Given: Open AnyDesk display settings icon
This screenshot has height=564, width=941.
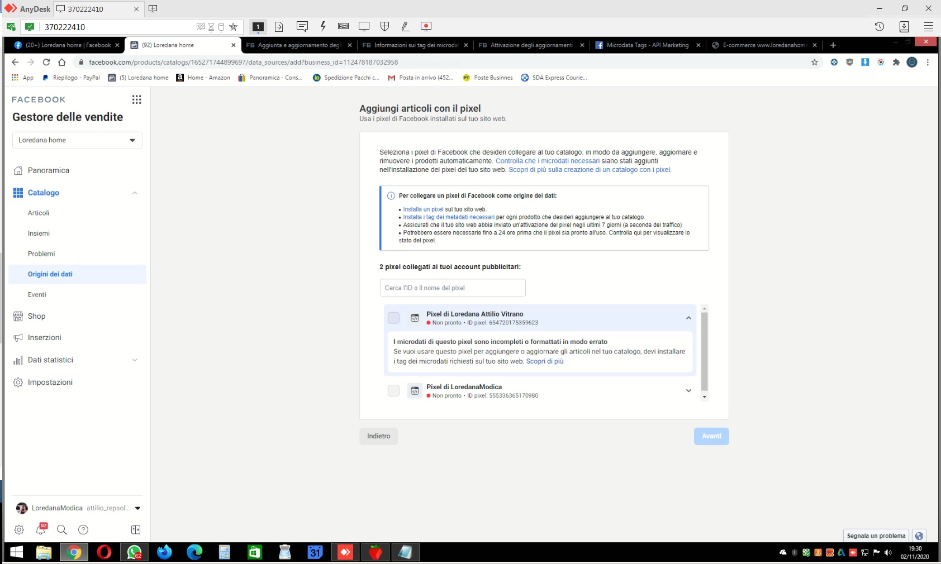Looking at the screenshot, I should pos(364,26).
